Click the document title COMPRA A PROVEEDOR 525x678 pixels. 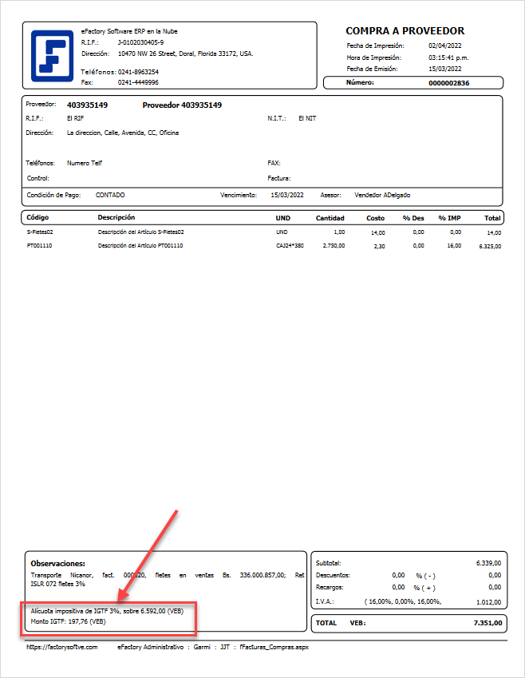(x=405, y=31)
